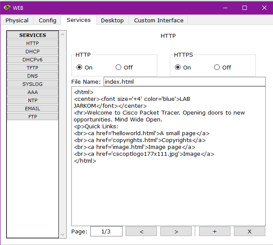Click the 'cscoptlogo177x111.jpg' line in the editor
Image resolution: width=273 pixels, height=245 pixels.
coord(144,154)
